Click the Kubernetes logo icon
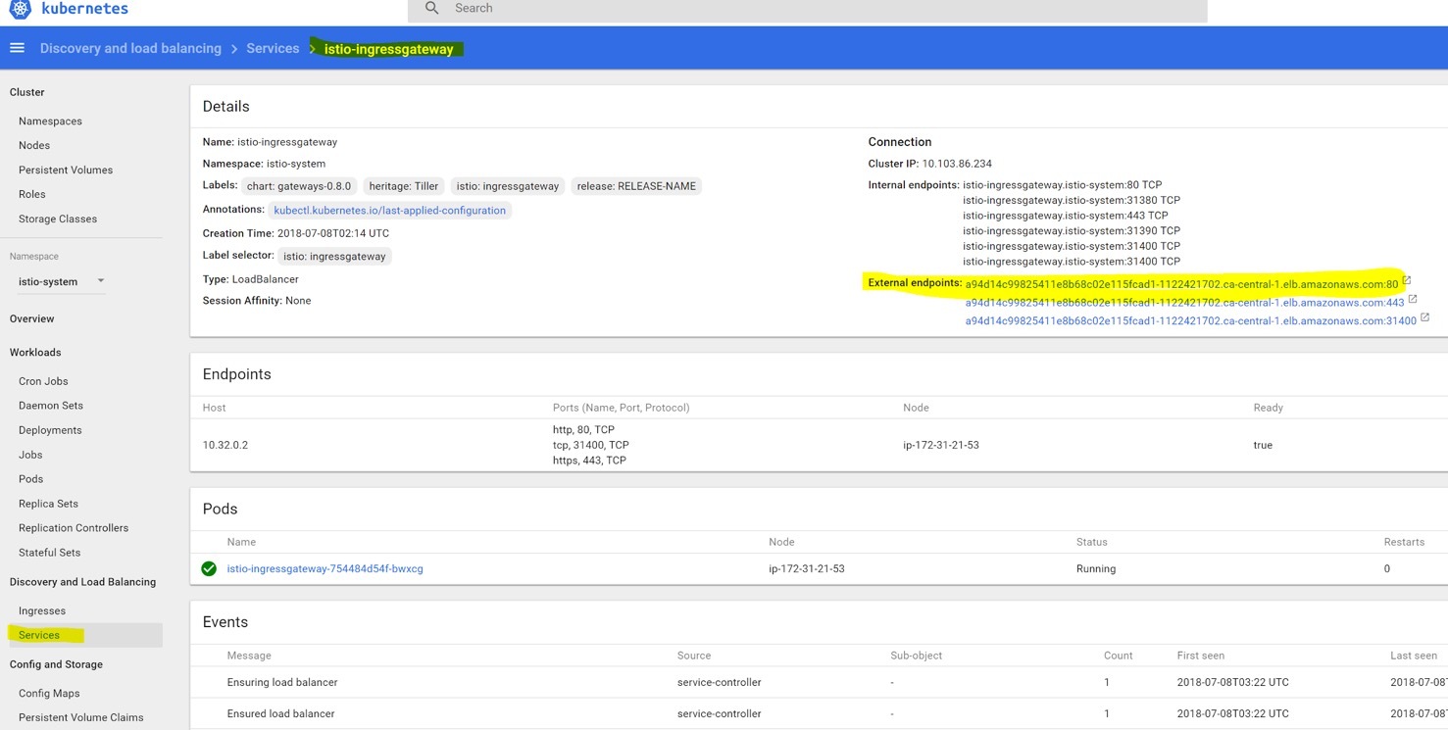The width and height of the screenshot is (1448, 730). coord(19,11)
